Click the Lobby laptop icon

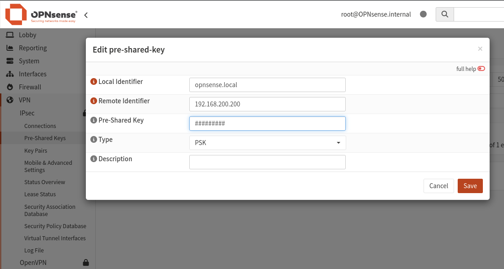click(x=10, y=35)
